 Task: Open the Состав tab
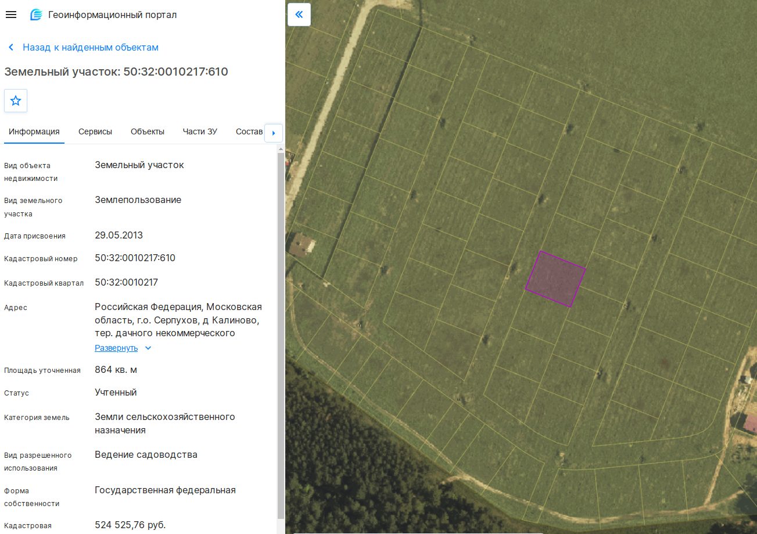coord(249,131)
